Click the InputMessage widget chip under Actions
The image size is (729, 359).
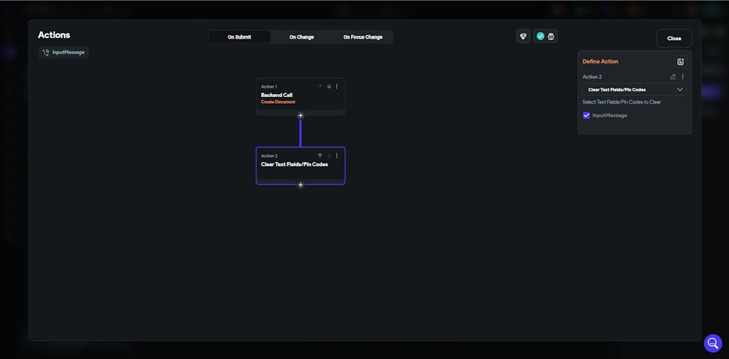coord(63,52)
